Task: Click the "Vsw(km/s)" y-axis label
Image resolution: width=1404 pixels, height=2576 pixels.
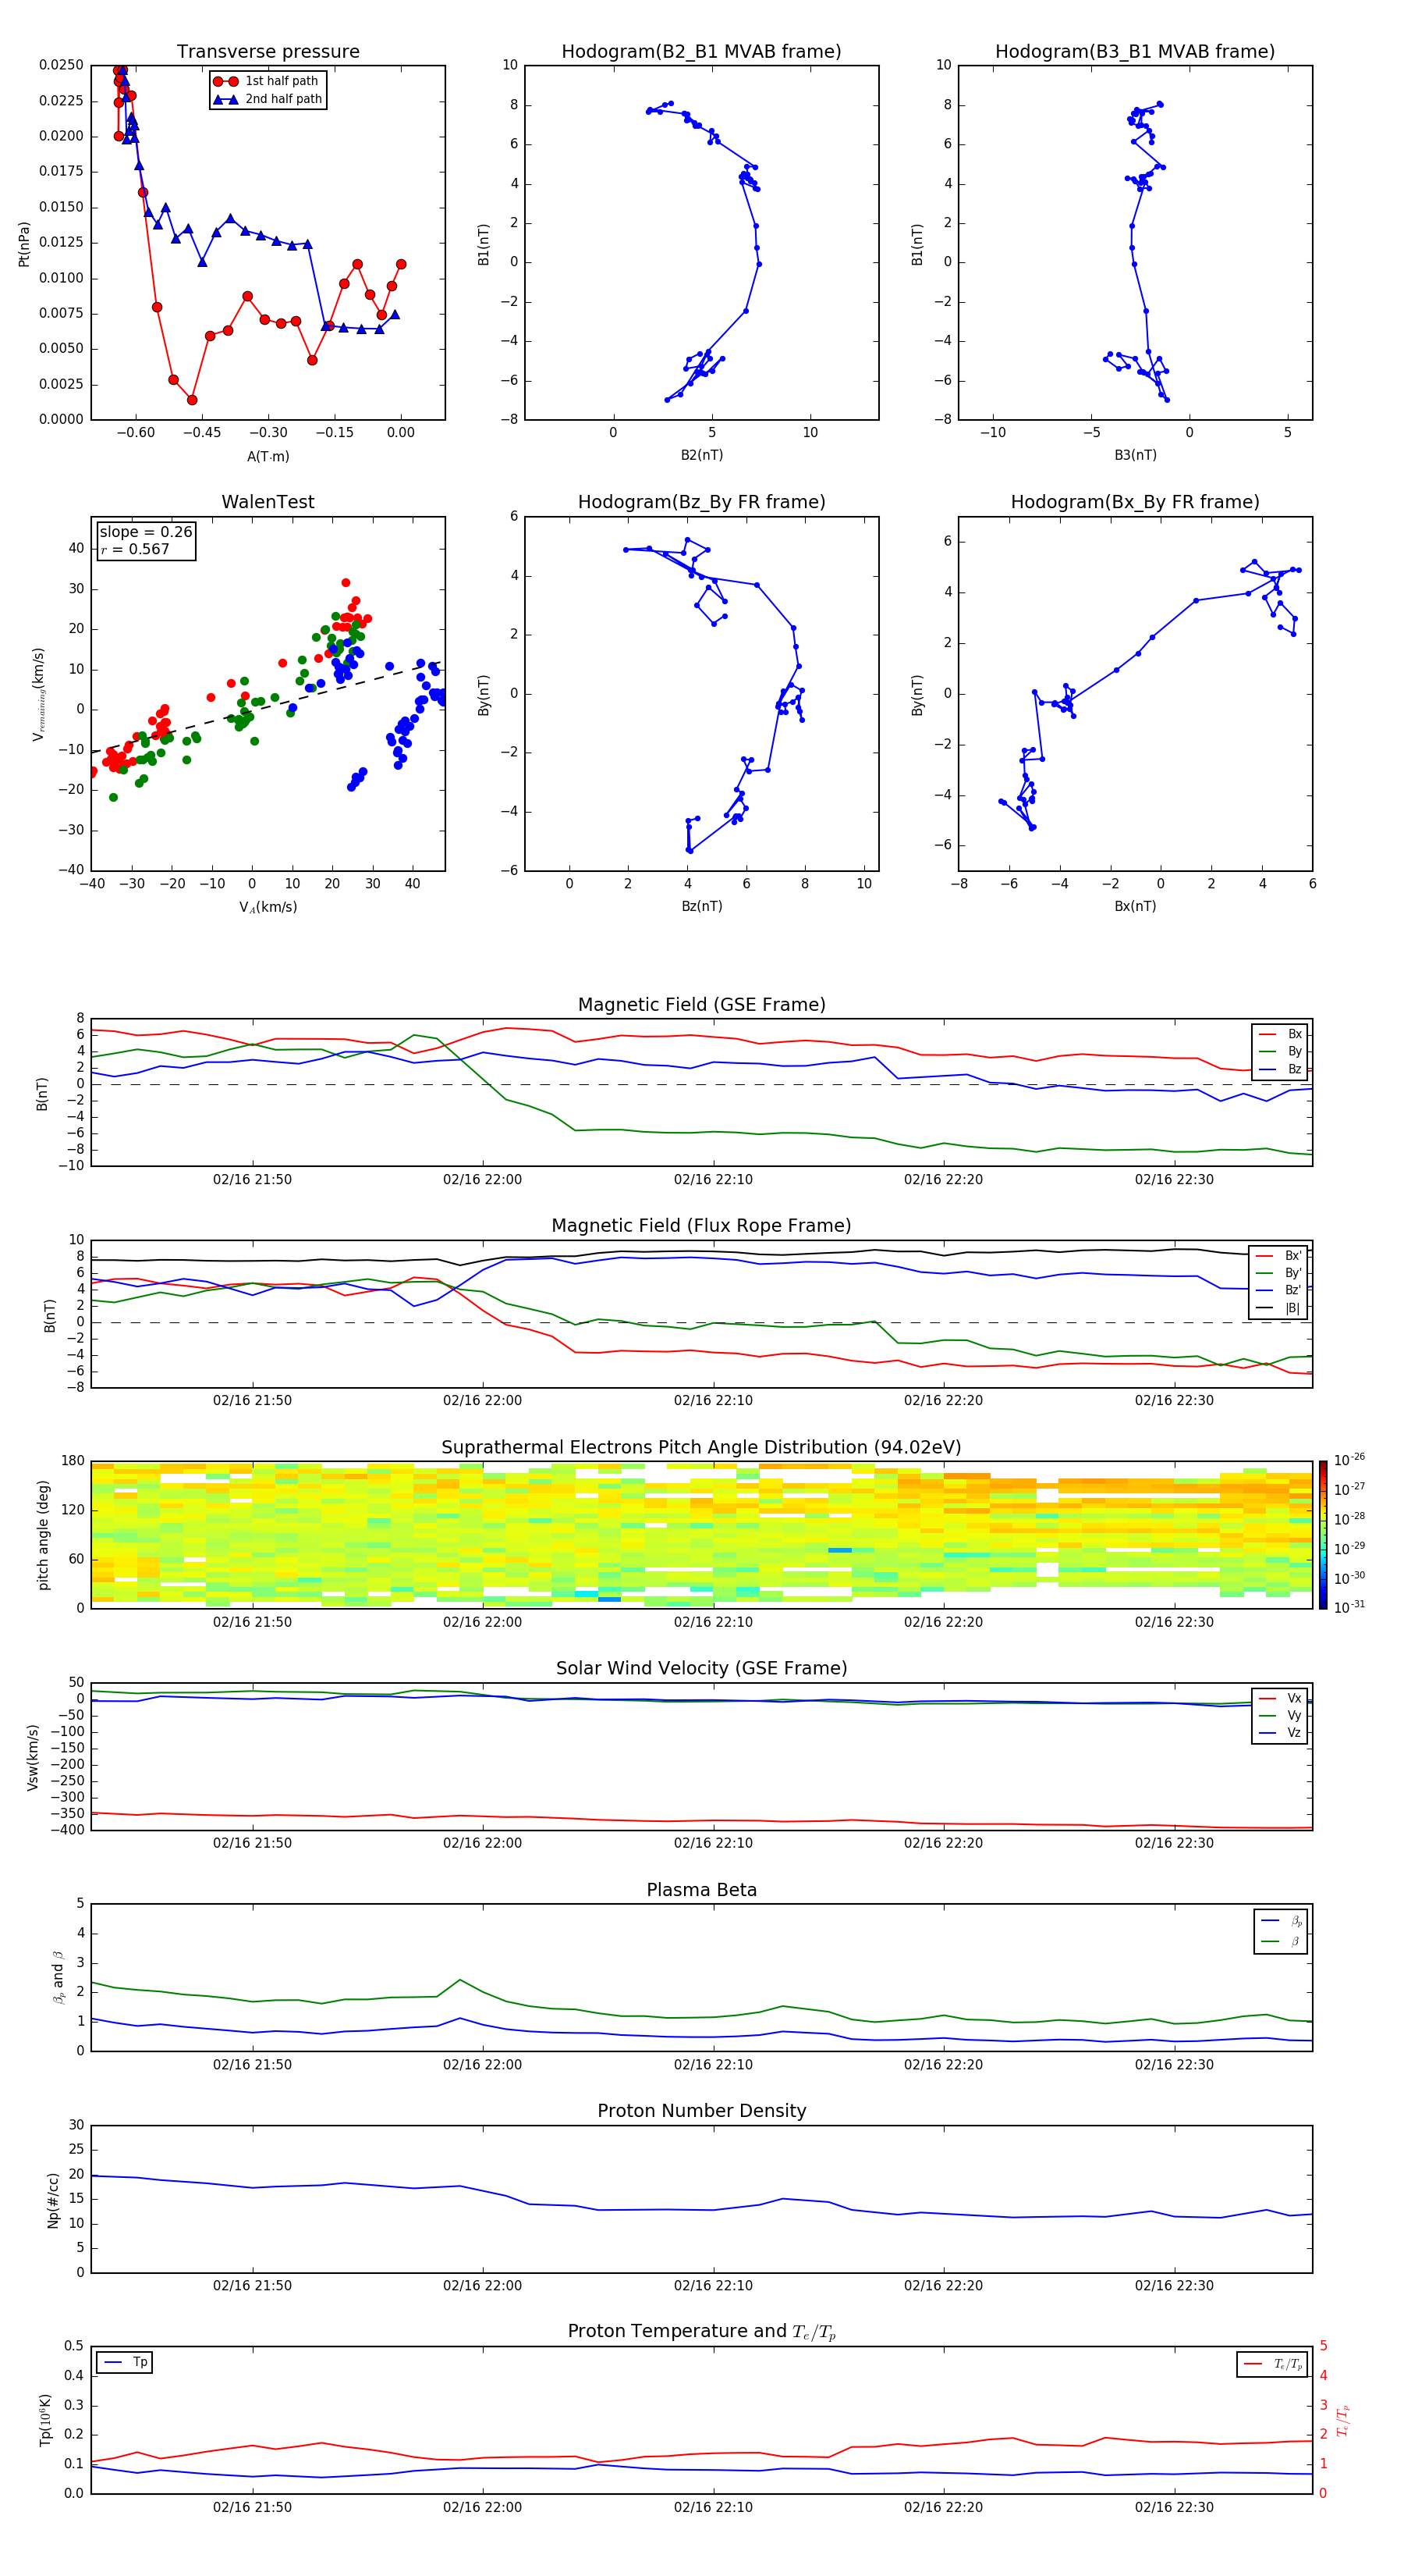Action: pos(32,1757)
